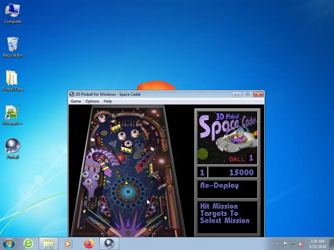Select the Recycle Bin icon

pyautogui.click(x=13, y=47)
